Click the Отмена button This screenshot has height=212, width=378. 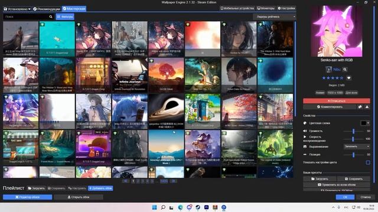point(366,197)
